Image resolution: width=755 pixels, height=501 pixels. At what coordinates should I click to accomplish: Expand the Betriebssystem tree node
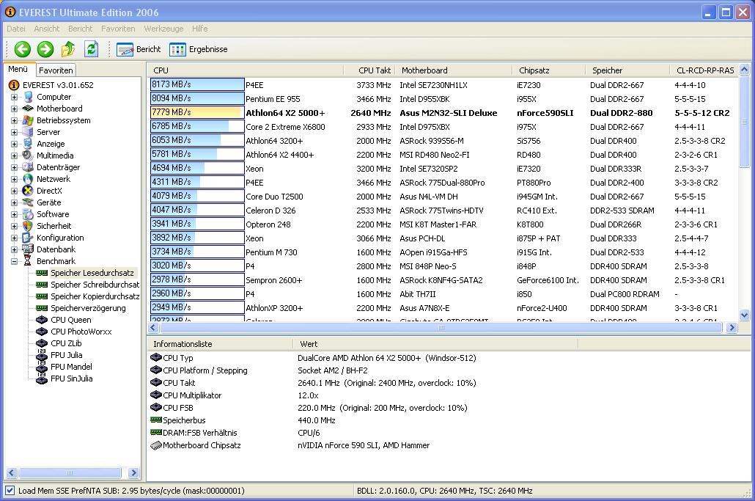tap(15, 120)
